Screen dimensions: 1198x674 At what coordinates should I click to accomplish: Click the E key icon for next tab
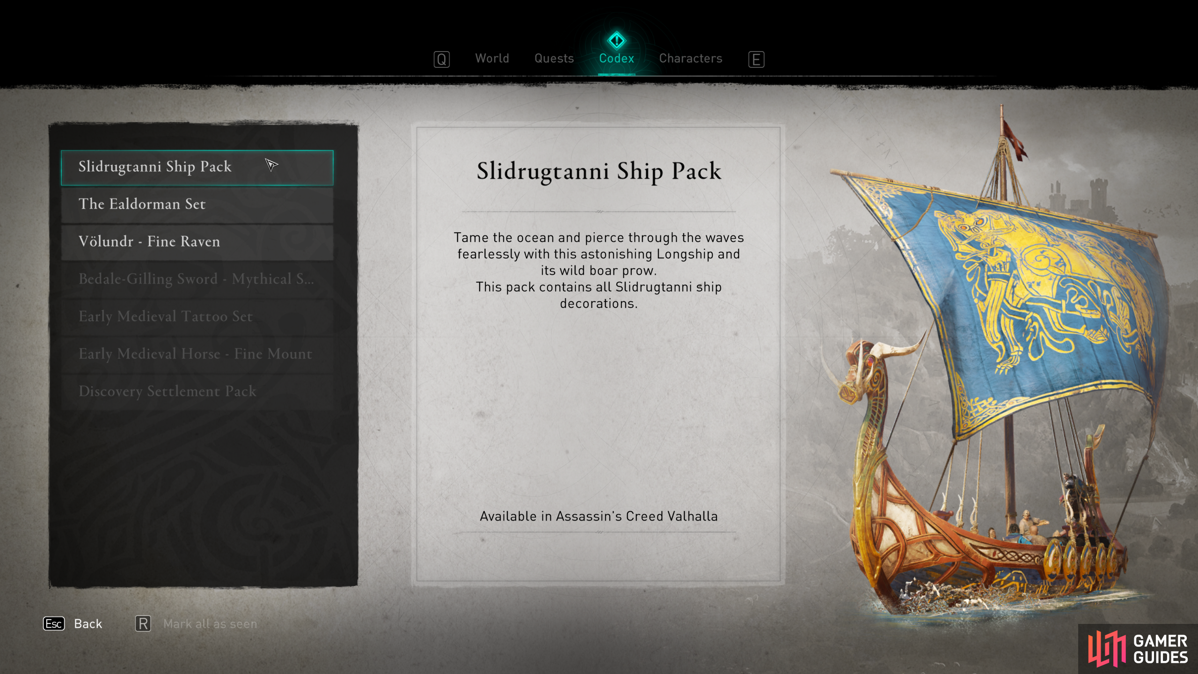pyautogui.click(x=756, y=59)
